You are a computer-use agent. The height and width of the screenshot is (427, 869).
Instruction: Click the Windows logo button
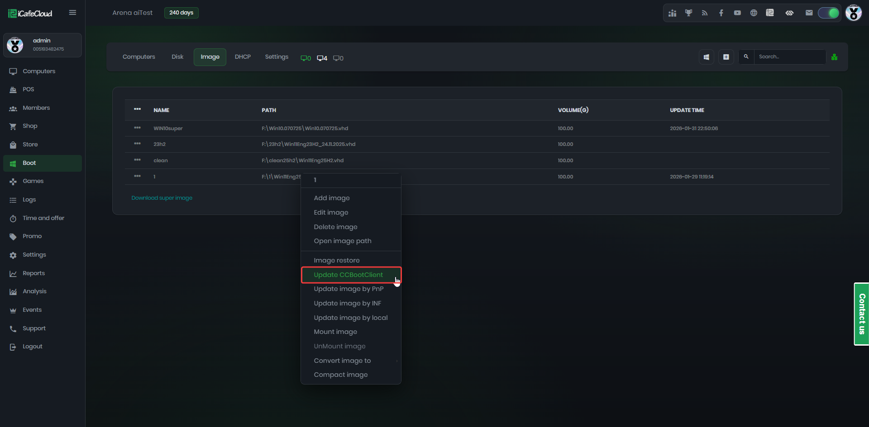coord(706,57)
